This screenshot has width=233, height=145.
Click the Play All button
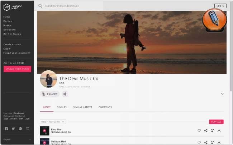216,122
